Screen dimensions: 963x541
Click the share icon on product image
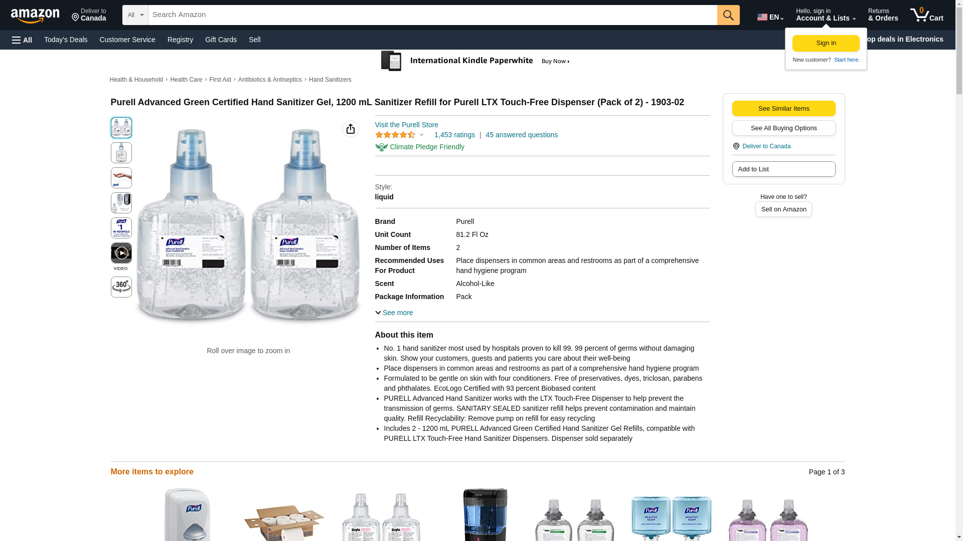point(351,129)
